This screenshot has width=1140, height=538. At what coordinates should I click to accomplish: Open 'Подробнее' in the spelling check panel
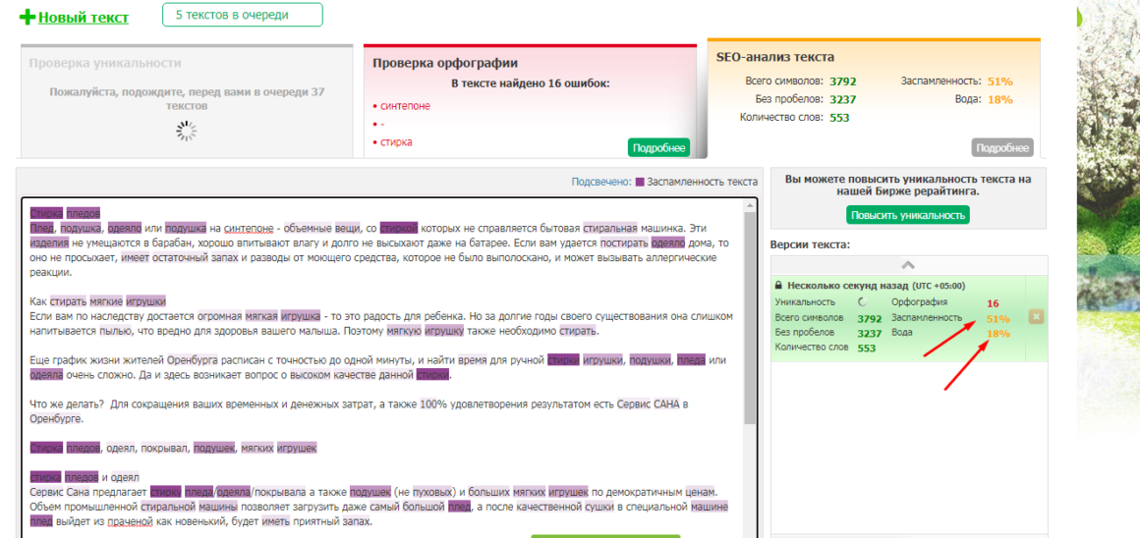[658, 147]
